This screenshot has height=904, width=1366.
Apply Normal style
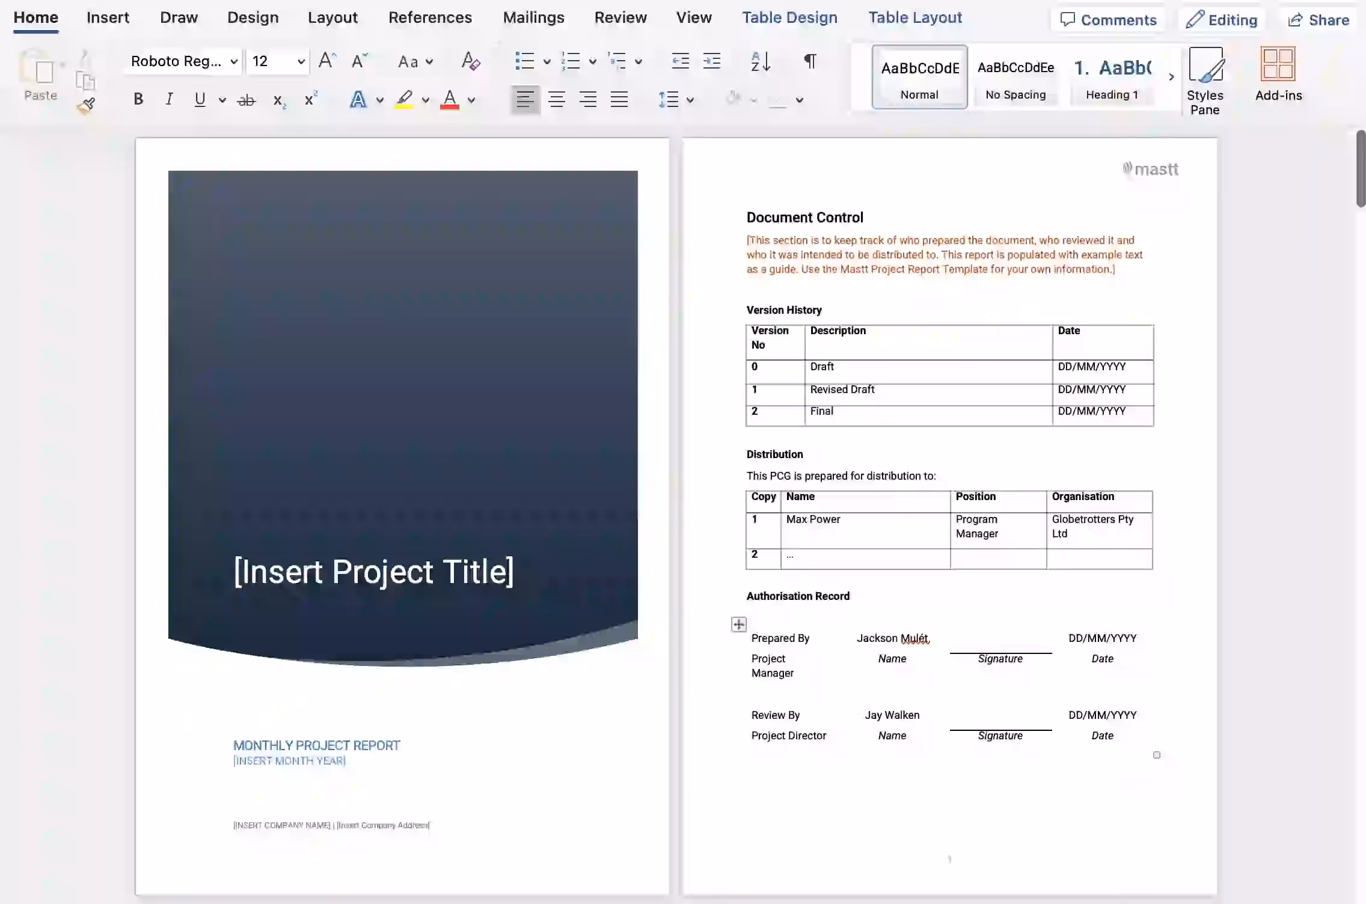pyautogui.click(x=919, y=77)
